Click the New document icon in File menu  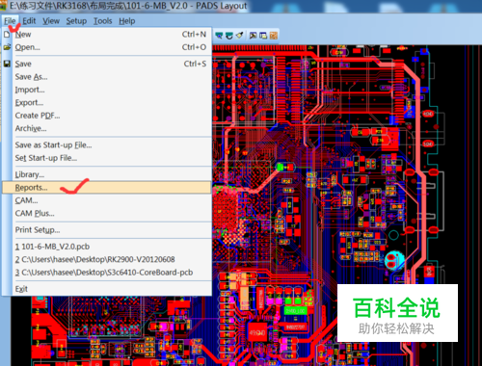click(7, 34)
